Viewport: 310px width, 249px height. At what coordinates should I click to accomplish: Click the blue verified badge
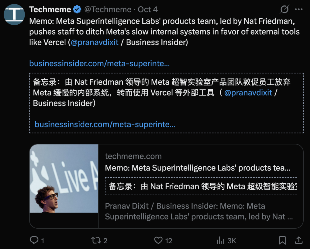pyautogui.click(x=77, y=9)
